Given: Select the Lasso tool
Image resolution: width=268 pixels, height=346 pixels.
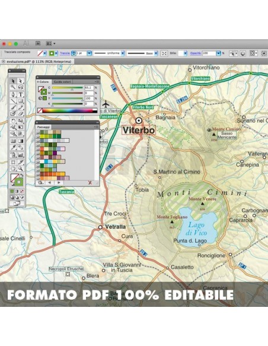Looking at the screenshot, I should point(21,87).
